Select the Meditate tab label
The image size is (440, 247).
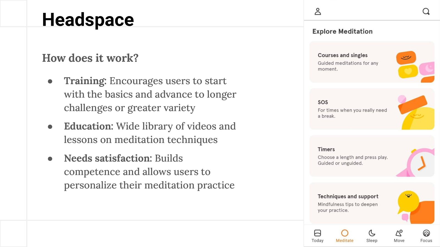click(345, 240)
